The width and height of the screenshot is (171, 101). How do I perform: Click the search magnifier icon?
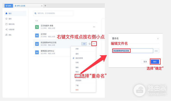pos(35,13)
